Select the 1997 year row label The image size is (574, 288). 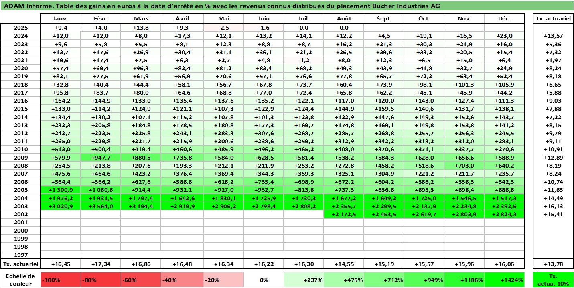click(20, 254)
